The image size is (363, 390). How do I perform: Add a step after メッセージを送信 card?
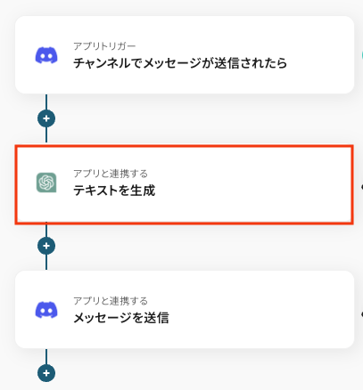(x=46, y=373)
